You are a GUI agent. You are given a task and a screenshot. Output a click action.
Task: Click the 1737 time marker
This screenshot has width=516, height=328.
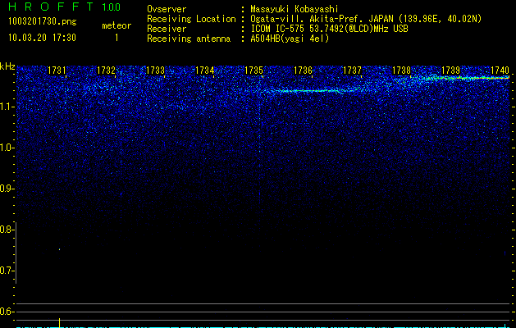pos(352,71)
